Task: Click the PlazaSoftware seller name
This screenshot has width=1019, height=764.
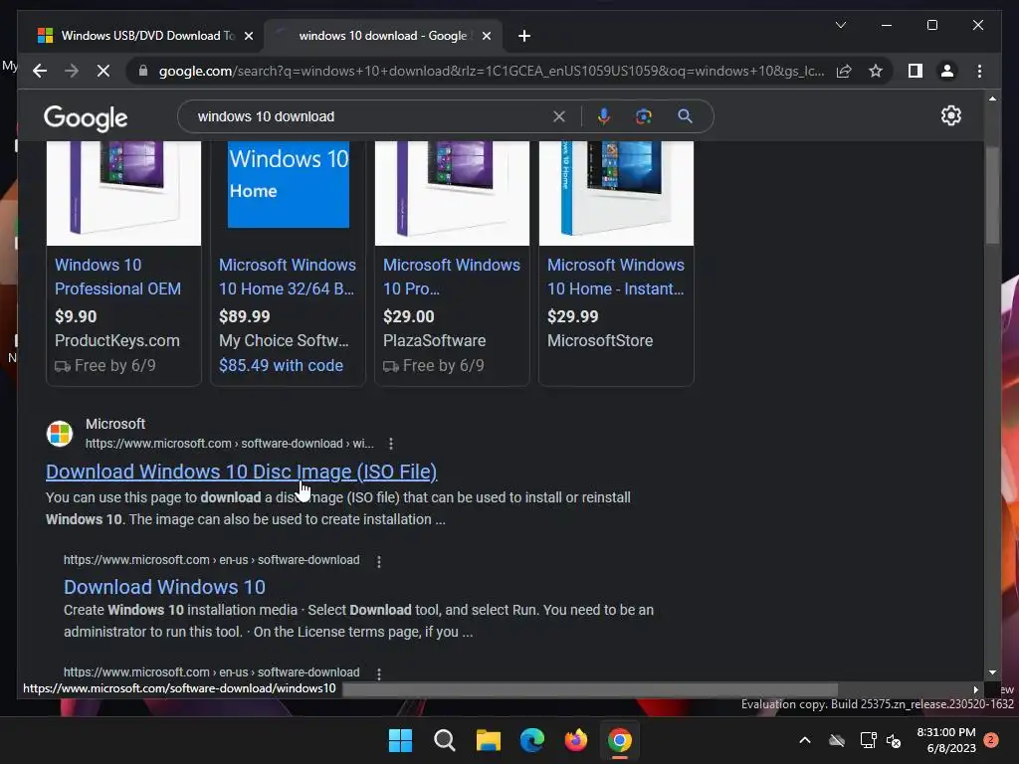Action: point(434,340)
